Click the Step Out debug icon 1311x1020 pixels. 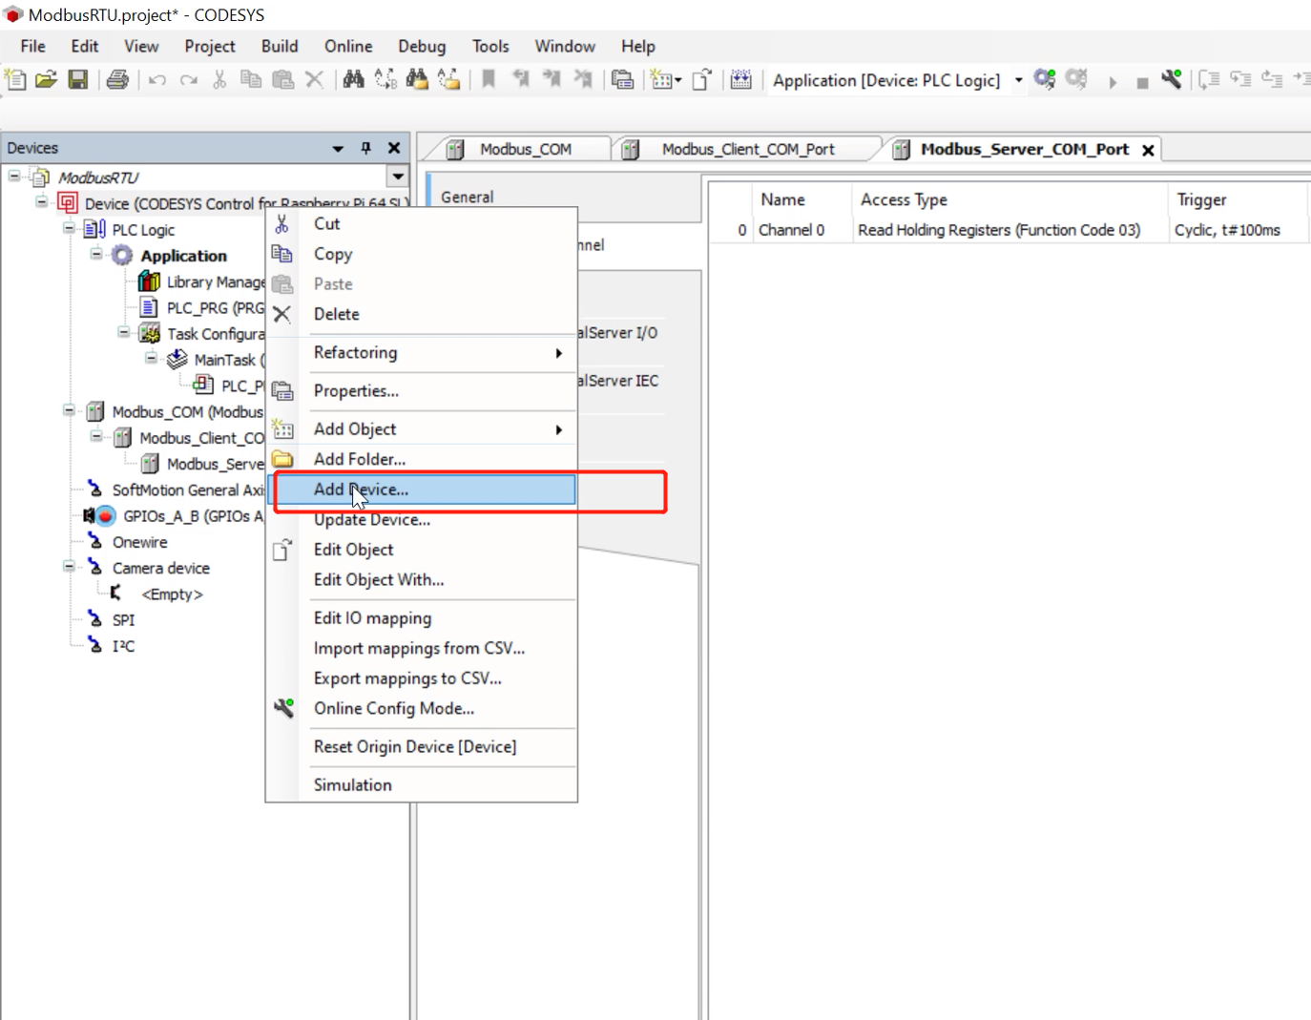click(x=1272, y=80)
